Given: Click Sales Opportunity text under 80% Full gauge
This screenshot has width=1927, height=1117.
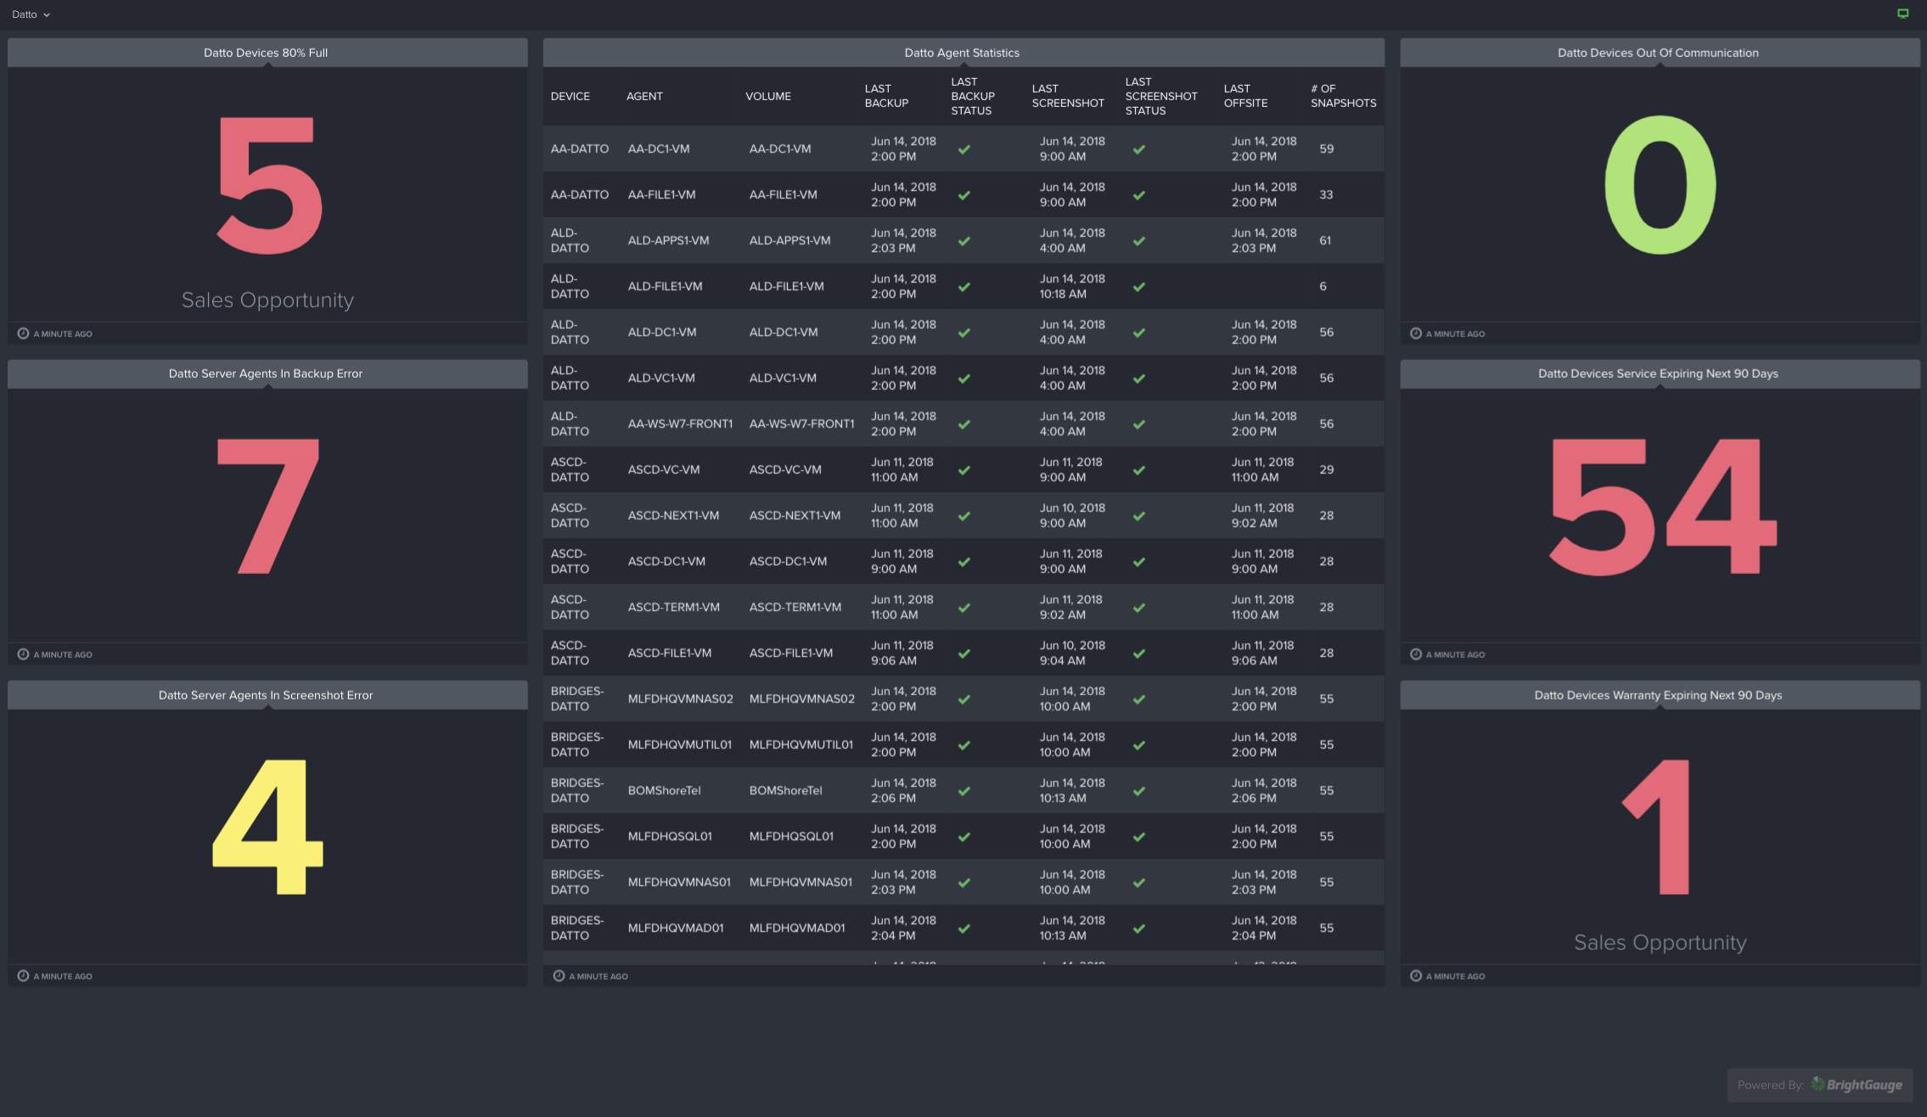Looking at the screenshot, I should 267,300.
